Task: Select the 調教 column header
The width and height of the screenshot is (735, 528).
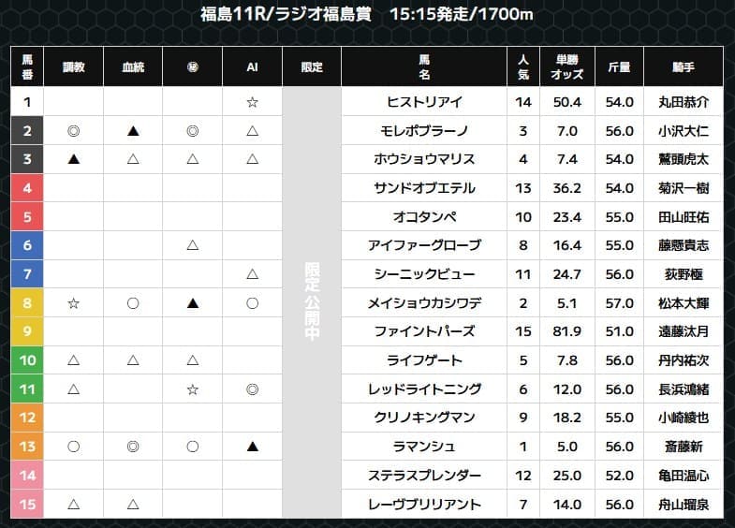Action: [x=74, y=67]
